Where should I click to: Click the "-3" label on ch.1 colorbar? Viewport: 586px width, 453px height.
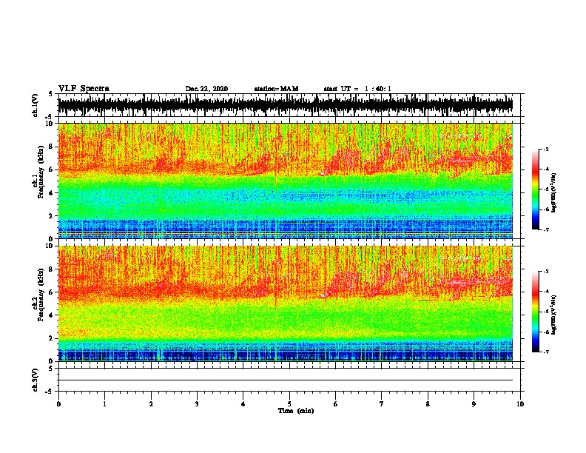pyautogui.click(x=545, y=149)
